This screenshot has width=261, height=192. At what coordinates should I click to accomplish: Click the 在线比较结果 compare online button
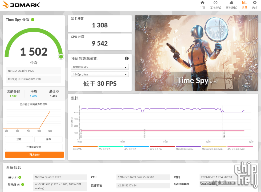34,147
